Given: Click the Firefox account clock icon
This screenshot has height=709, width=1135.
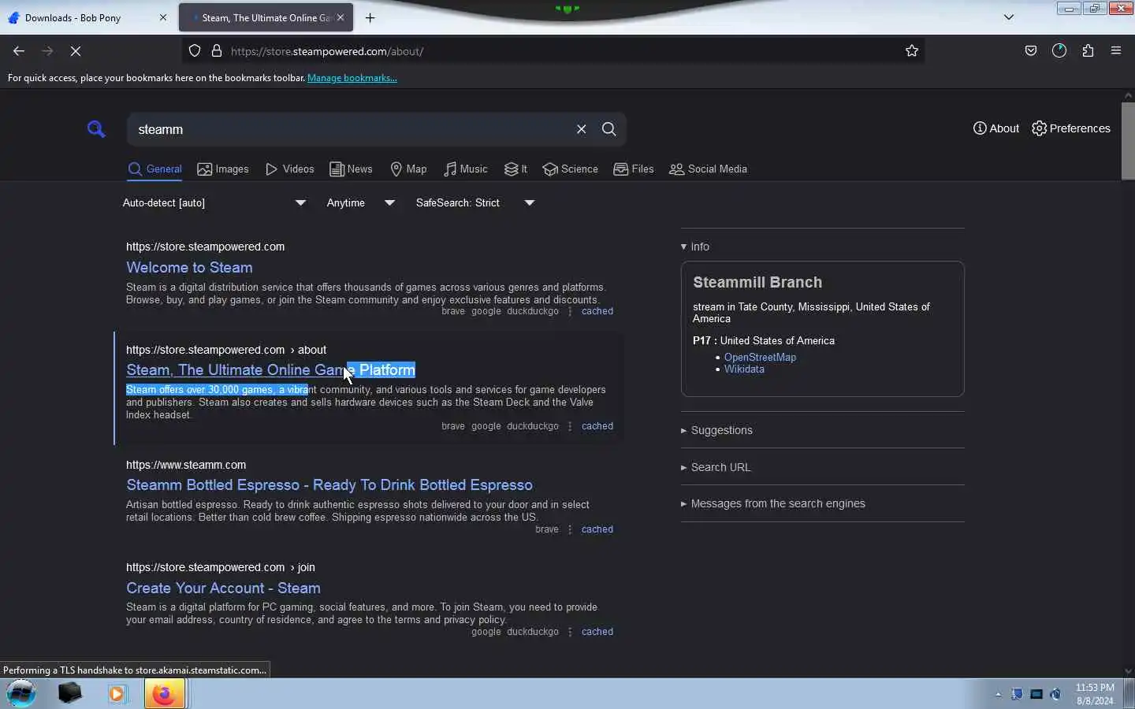Looking at the screenshot, I should click(1059, 51).
